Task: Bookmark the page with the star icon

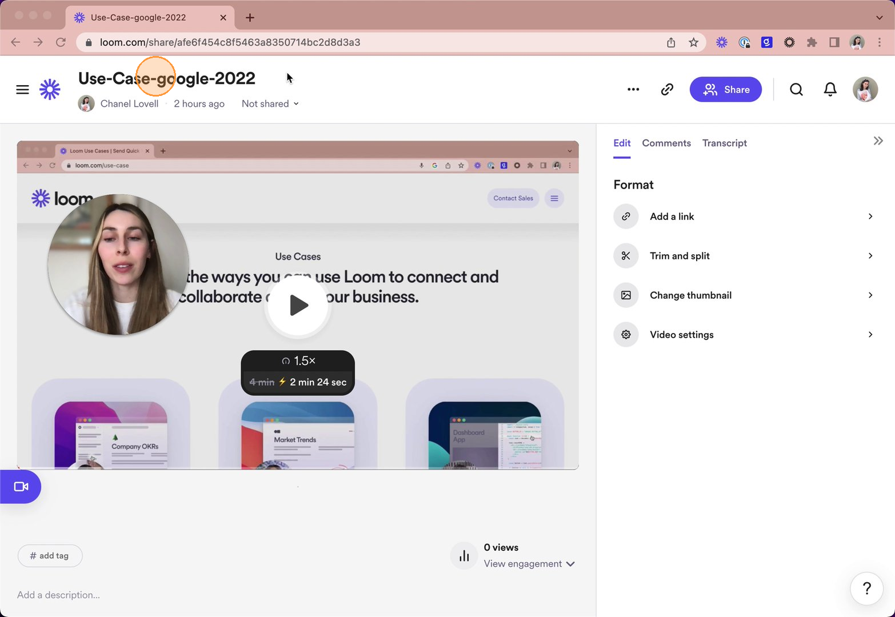Action: click(x=693, y=42)
